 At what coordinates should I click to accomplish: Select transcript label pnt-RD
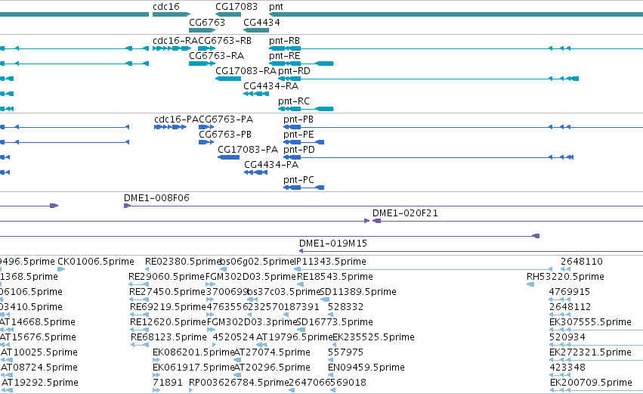[294, 71]
